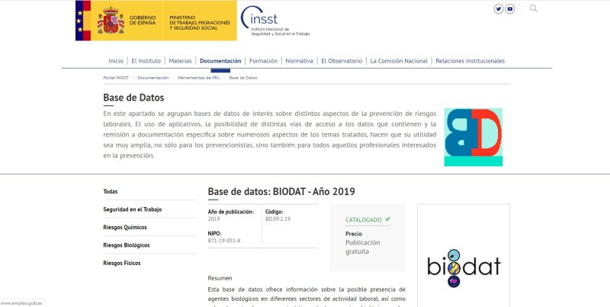Image resolution: width=610 pixels, height=307 pixels.
Task: Select the Riesgos Químicos category
Action: pos(124,227)
